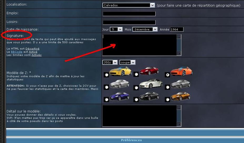
Task: Click the black 350z car image
Action: [x=149, y=97]
